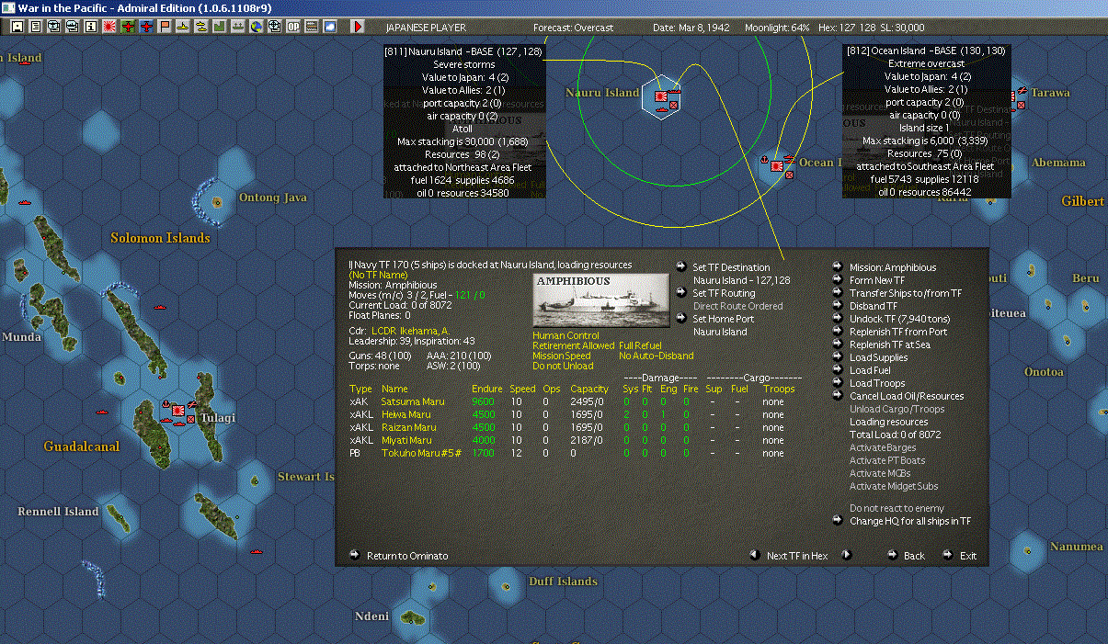The width and height of the screenshot is (1108, 644).
Task: Click arrow icon beside Set TF Routing
Action: [680, 293]
